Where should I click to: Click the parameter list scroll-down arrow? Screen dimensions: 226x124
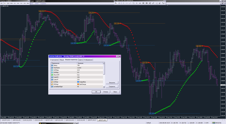(x=104, y=87)
